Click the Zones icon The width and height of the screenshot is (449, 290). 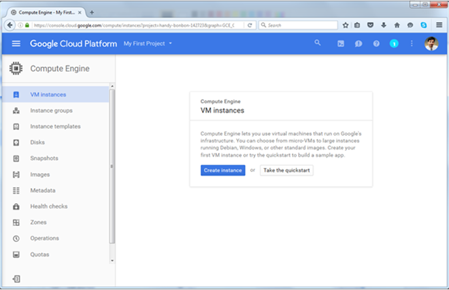point(16,223)
